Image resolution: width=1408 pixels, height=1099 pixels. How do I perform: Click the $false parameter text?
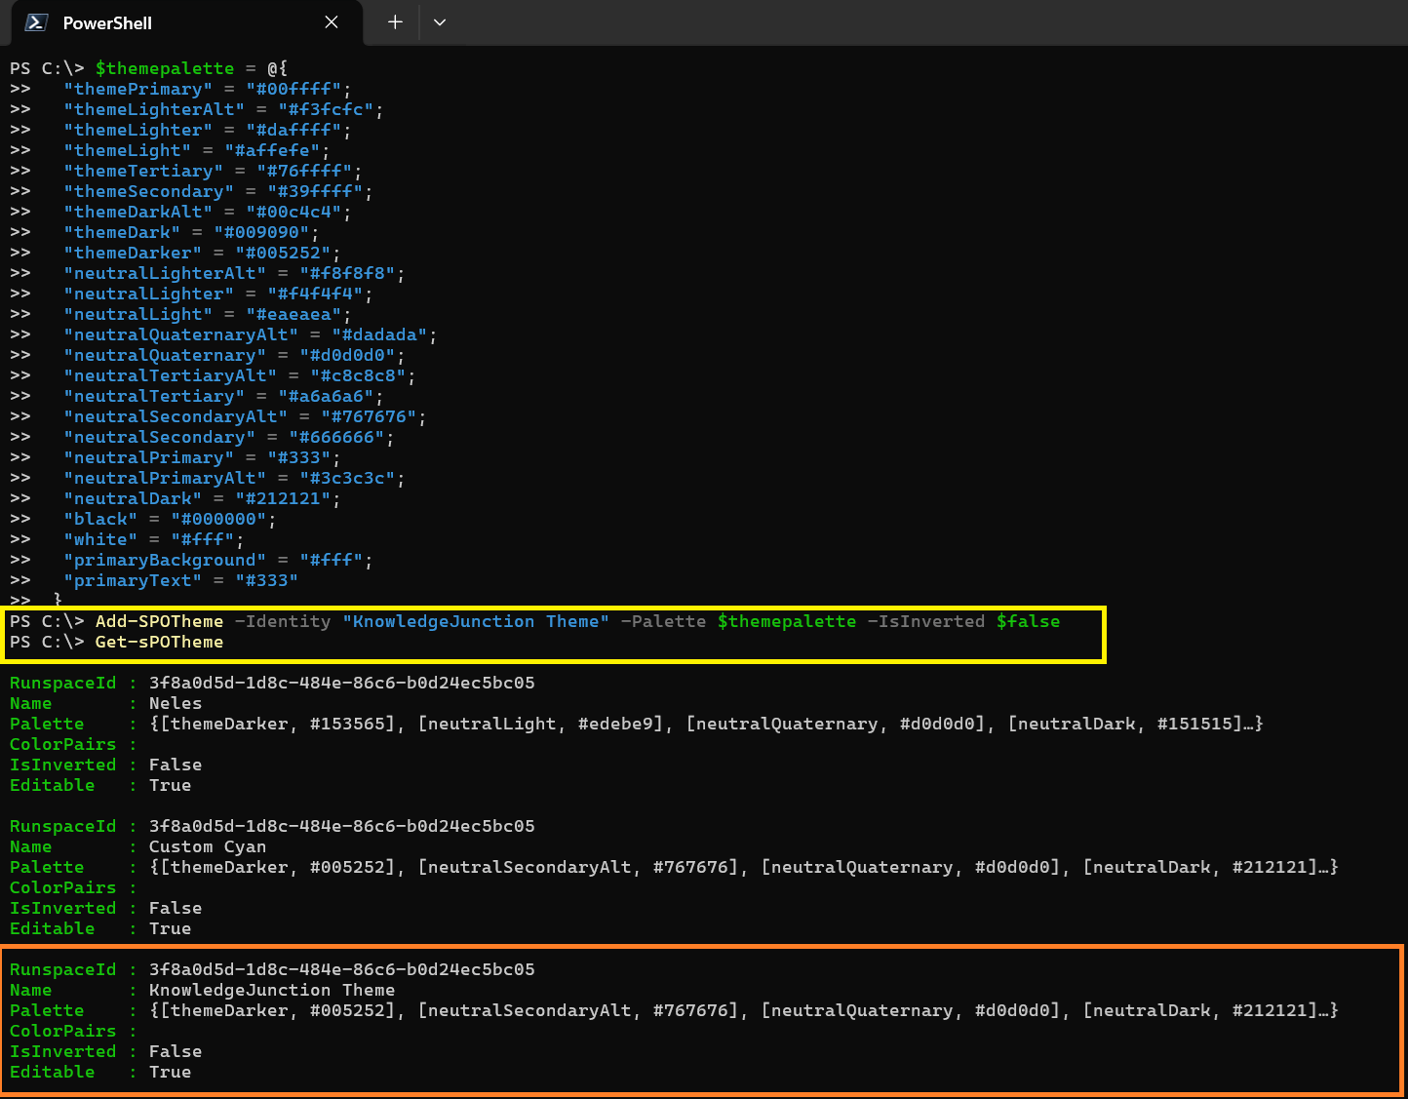point(1029,621)
